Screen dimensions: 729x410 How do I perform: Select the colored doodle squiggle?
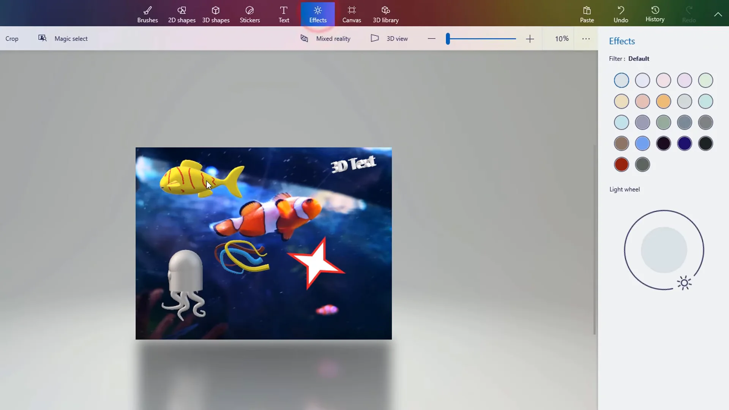[242, 257]
